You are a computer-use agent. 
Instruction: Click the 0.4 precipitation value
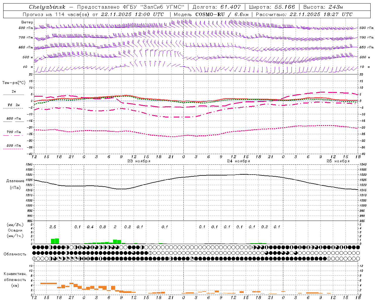pos(90,227)
